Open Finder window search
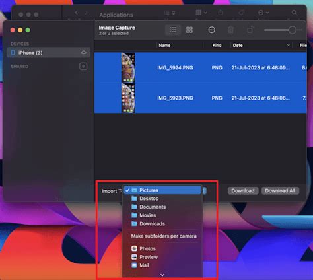The width and height of the screenshot is (313, 280). pos(294,13)
